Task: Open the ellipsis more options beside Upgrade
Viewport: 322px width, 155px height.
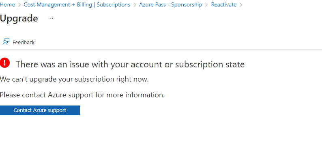Action: point(51,18)
